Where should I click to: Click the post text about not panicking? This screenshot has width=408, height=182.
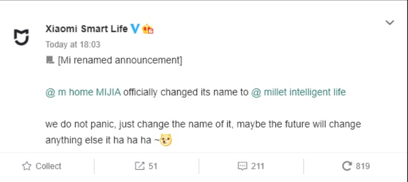point(203,132)
